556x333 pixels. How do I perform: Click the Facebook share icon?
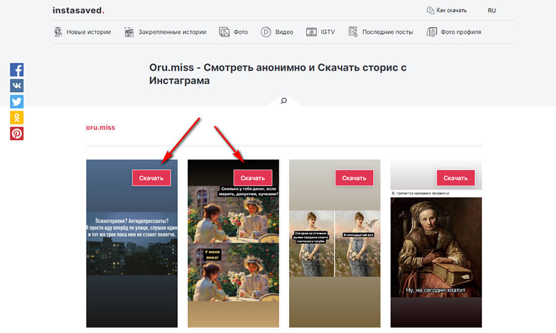pyautogui.click(x=17, y=70)
